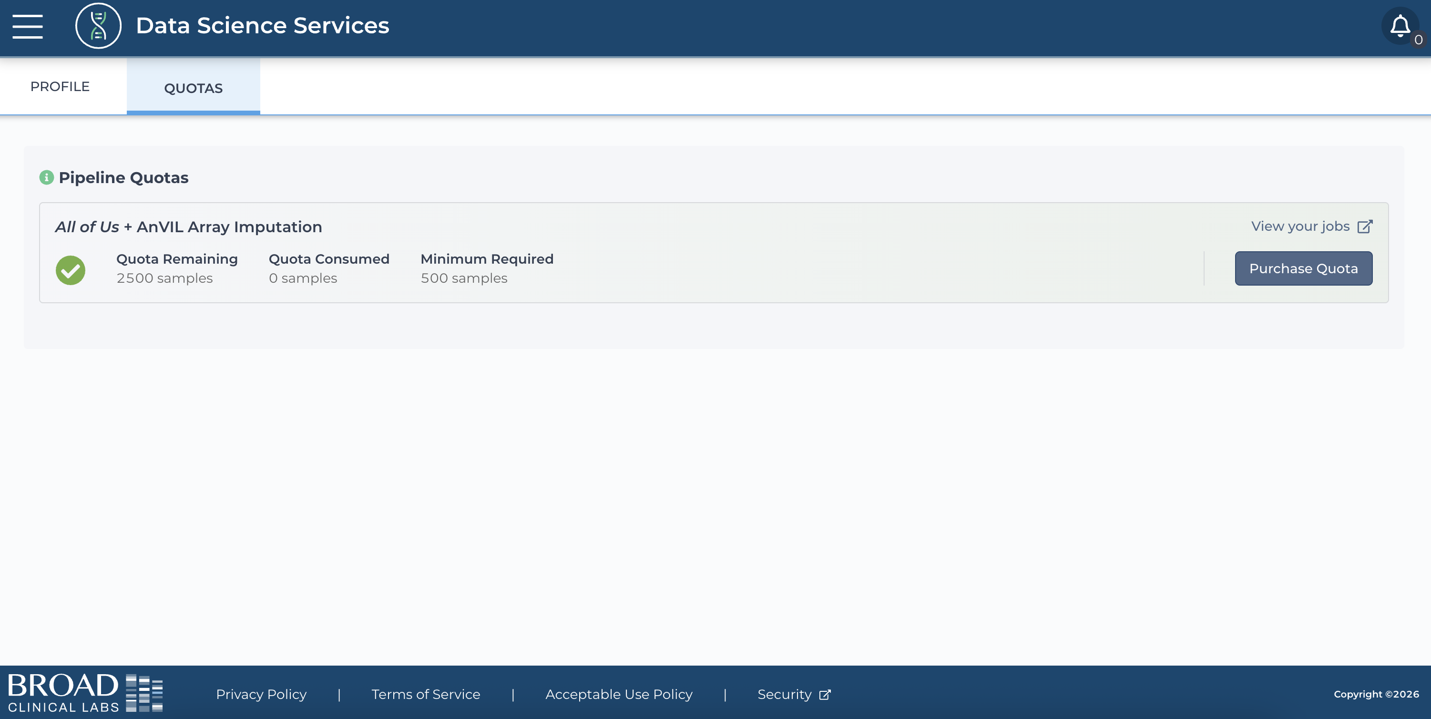Click the Copyright ©2026 text
This screenshot has height=719, width=1431.
coord(1376,694)
